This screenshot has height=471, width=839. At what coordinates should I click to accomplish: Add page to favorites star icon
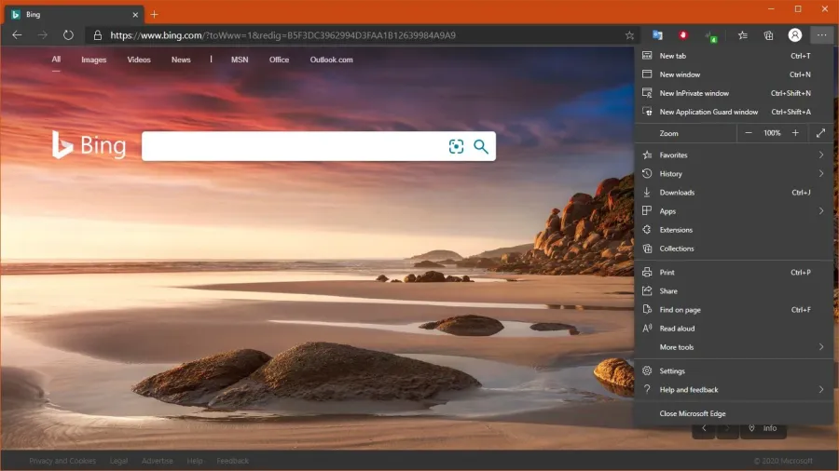[x=629, y=35]
